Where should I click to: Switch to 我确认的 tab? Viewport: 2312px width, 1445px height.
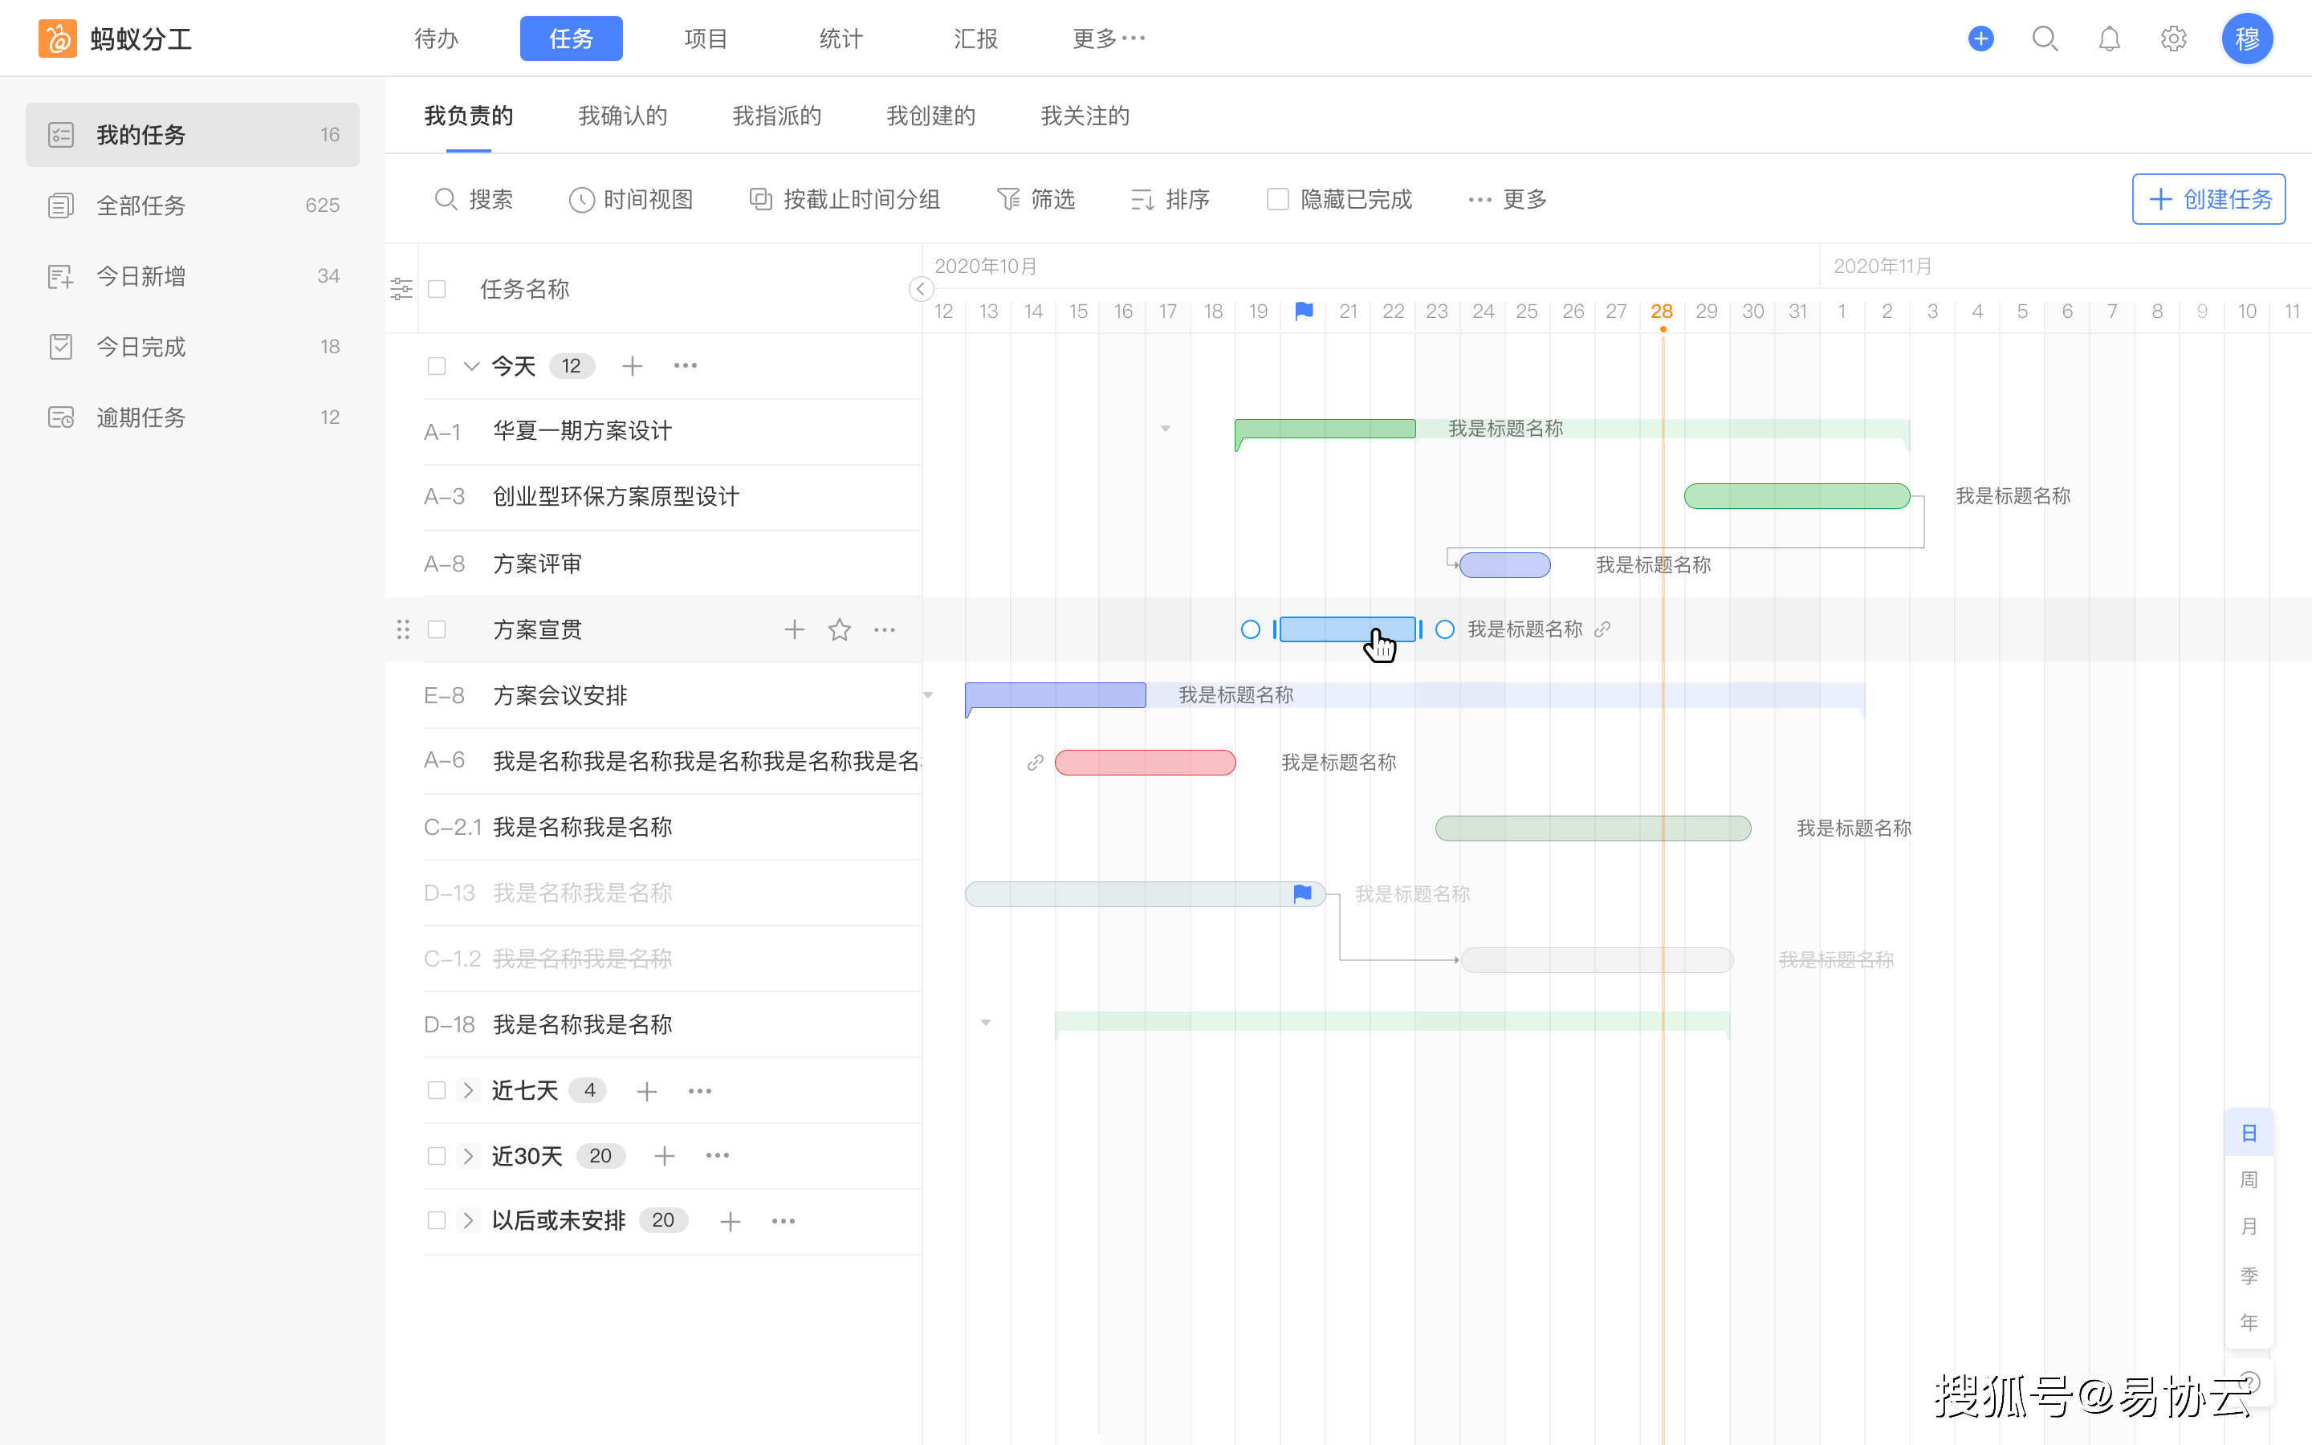click(x=623, y=116)
